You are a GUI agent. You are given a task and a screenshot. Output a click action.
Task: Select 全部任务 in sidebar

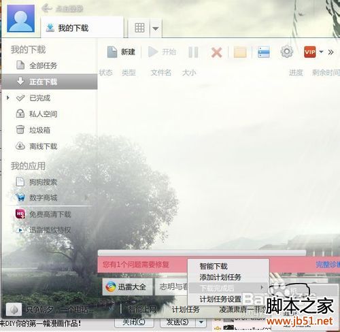[50, 66]
